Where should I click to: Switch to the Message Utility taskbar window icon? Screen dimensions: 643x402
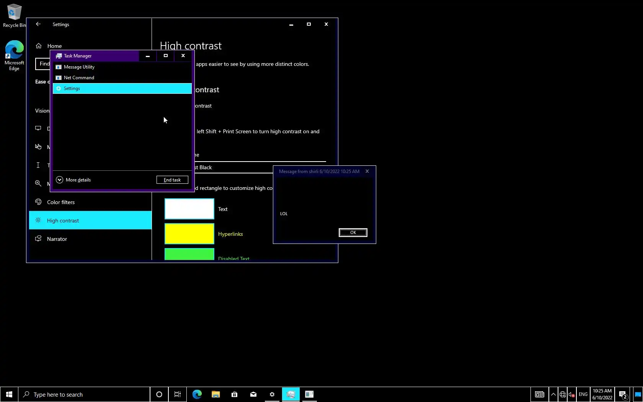click(310, 394)
